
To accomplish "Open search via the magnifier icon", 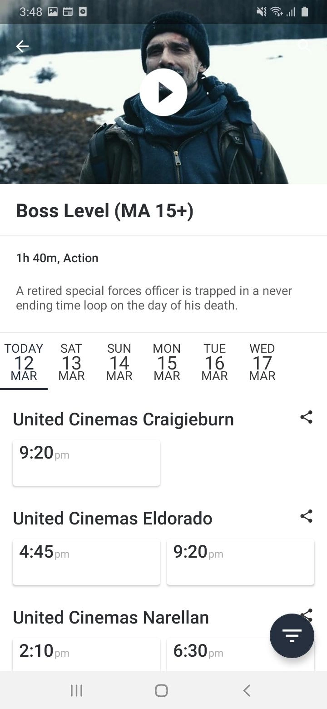I will (304, 46).
